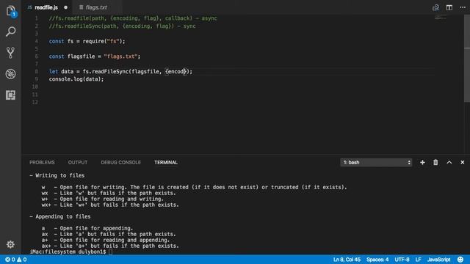
Task: Open the Debug view icon
Action: (10, 74)
